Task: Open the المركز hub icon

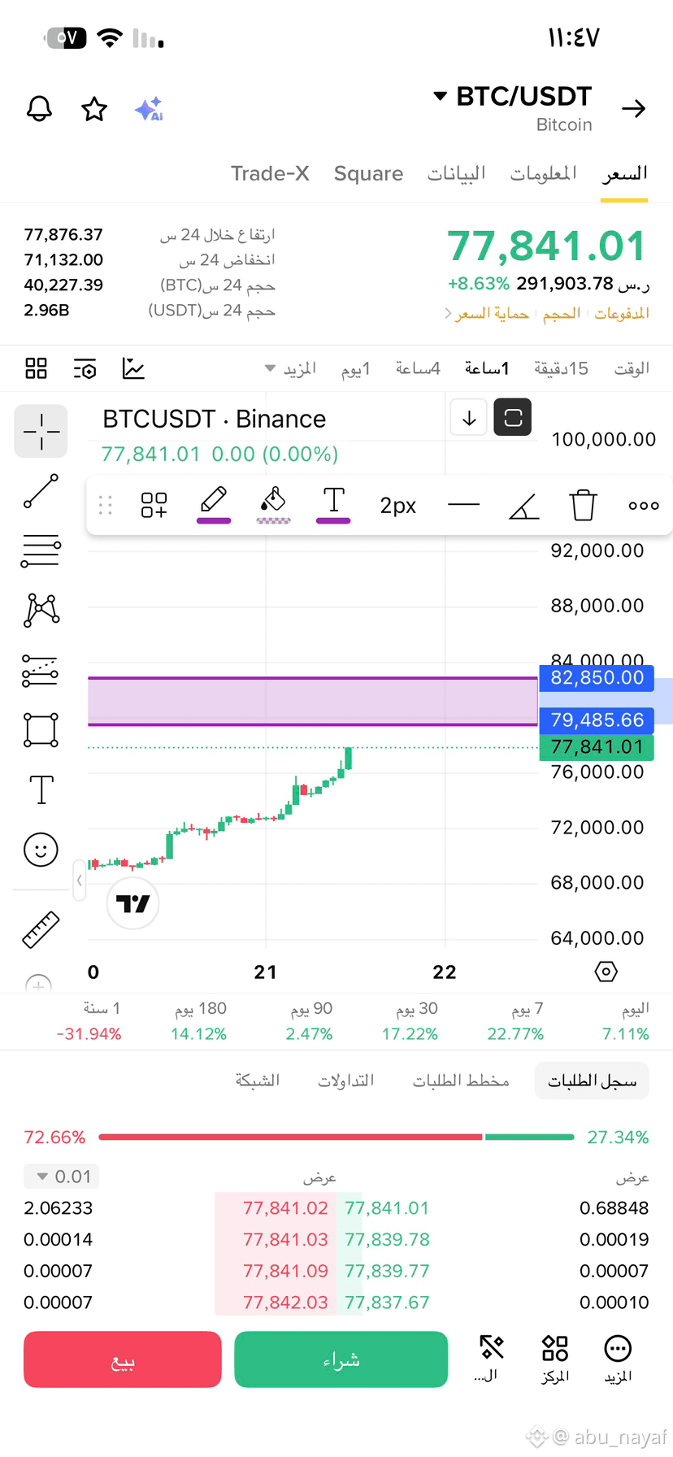Action: tap(555, 1357)
